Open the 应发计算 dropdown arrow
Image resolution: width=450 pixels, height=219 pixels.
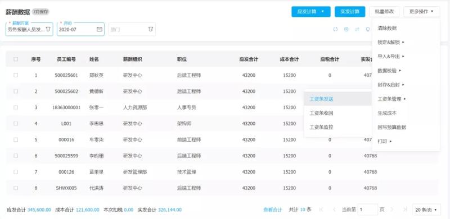(322, 12)
